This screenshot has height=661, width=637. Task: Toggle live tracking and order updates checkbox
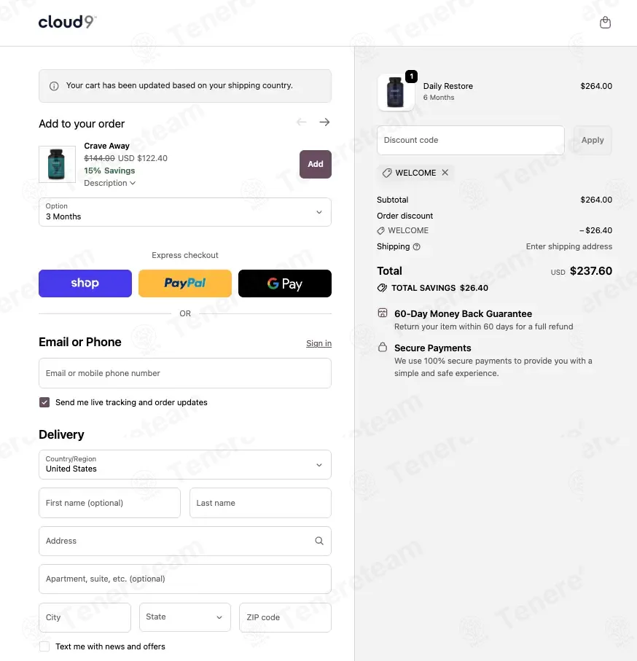click(x=44, y=402)
